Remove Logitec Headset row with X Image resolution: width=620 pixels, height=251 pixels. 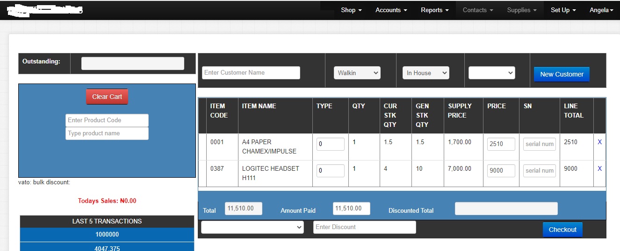pyautogui.click(x=599, y=169)
